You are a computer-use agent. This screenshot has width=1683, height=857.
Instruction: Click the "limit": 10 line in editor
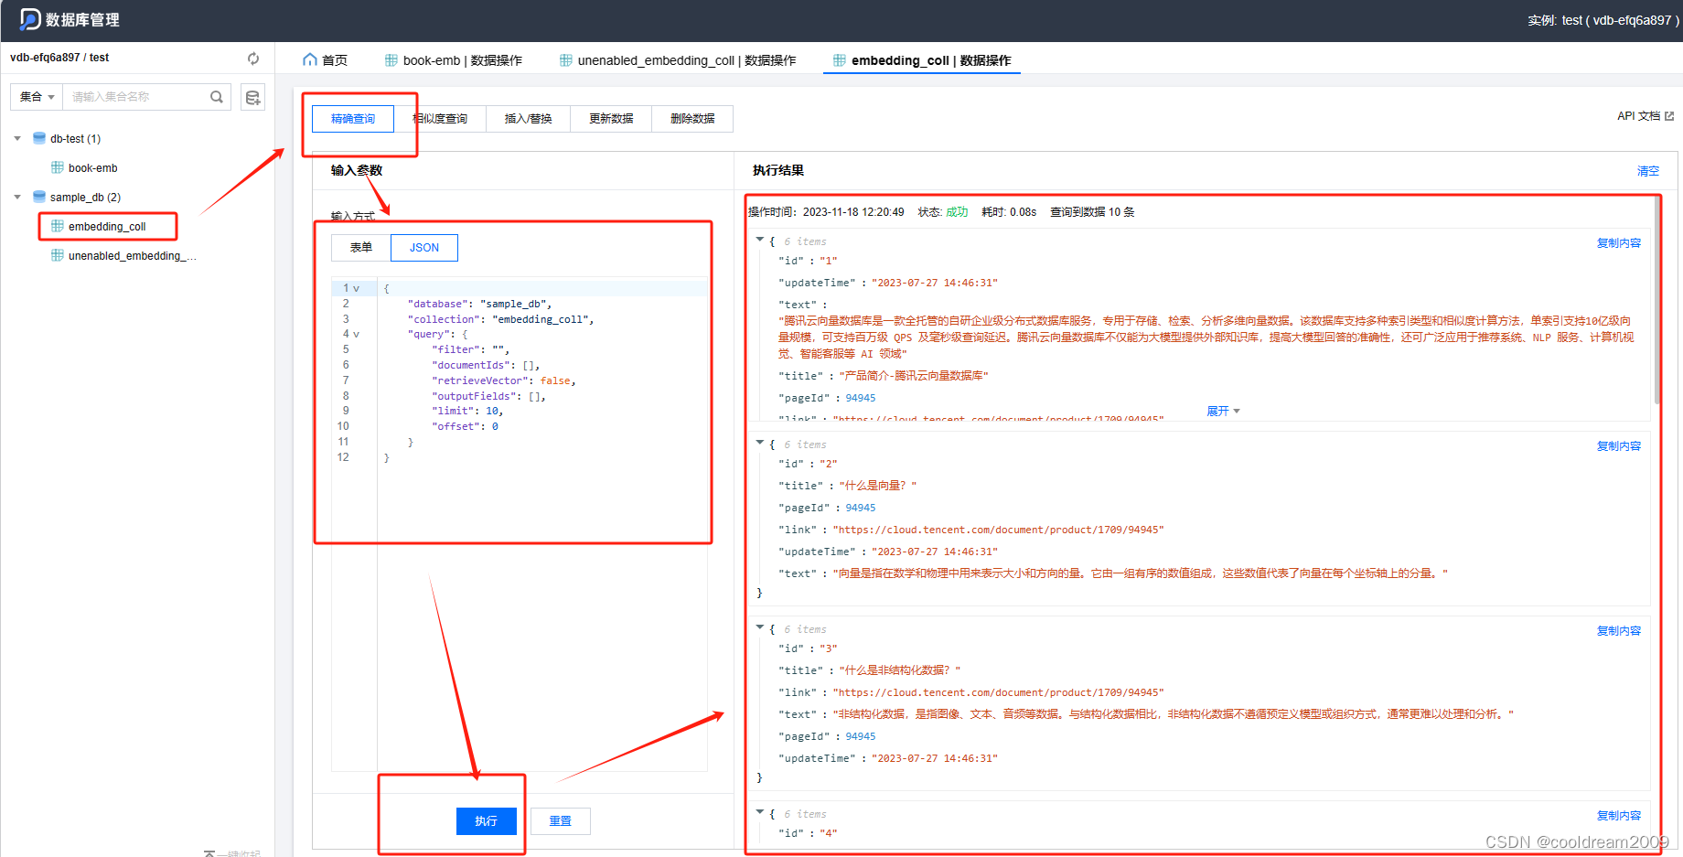click(x=467, y=411)
